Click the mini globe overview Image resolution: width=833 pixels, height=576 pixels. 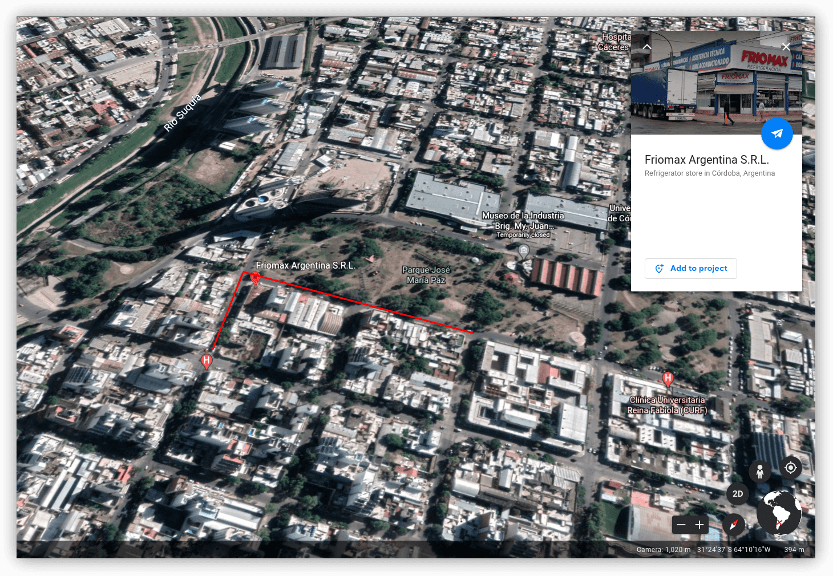click(779, 512)
